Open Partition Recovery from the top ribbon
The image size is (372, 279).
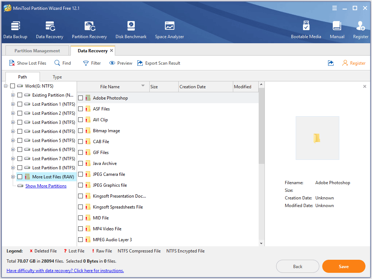89,30
